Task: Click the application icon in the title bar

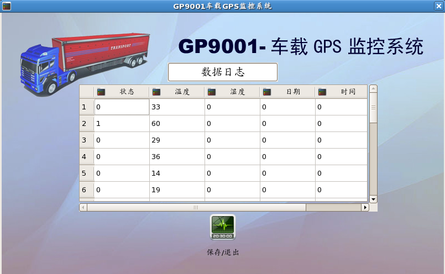Action: click(x=7, y=6)
